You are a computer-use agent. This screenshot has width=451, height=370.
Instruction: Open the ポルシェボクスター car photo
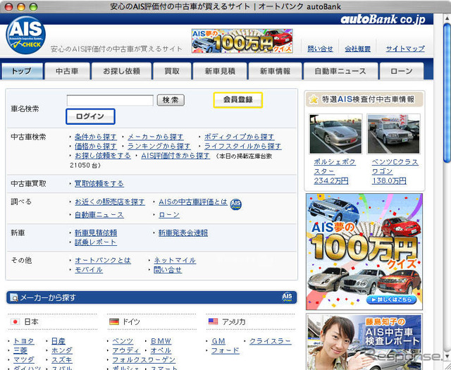[335, 134]
